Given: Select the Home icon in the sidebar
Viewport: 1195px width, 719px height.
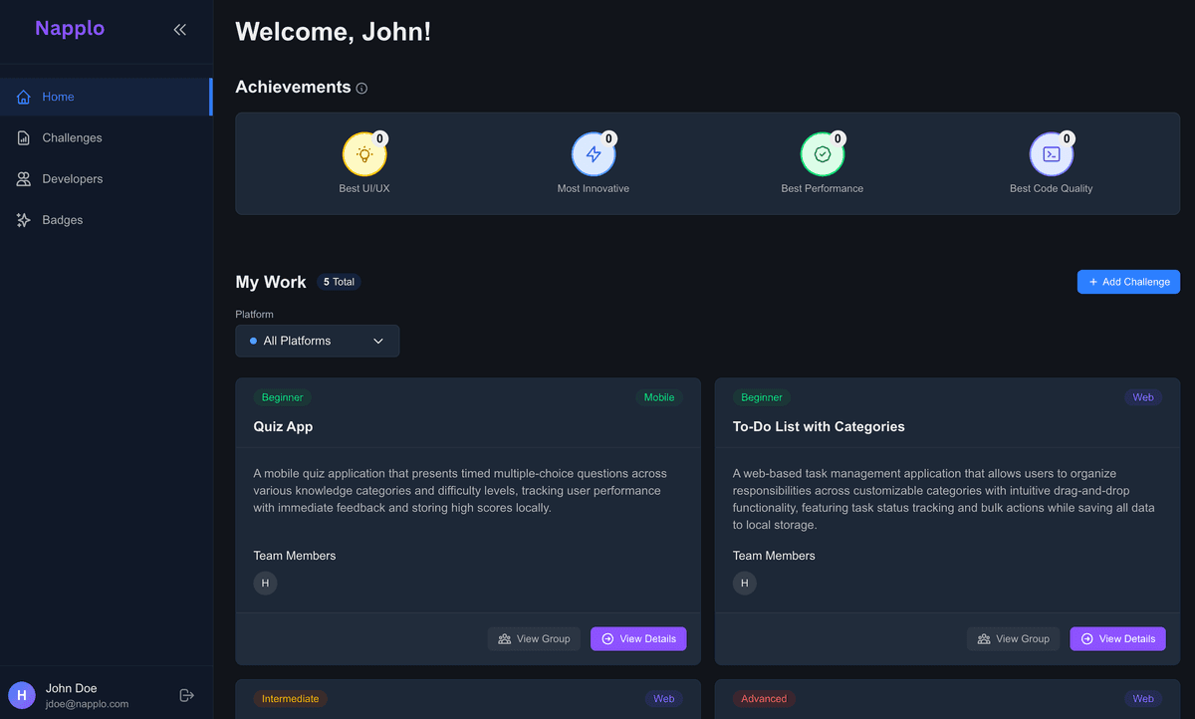Looking at the screenshot, I should click(x=22, y=97).
